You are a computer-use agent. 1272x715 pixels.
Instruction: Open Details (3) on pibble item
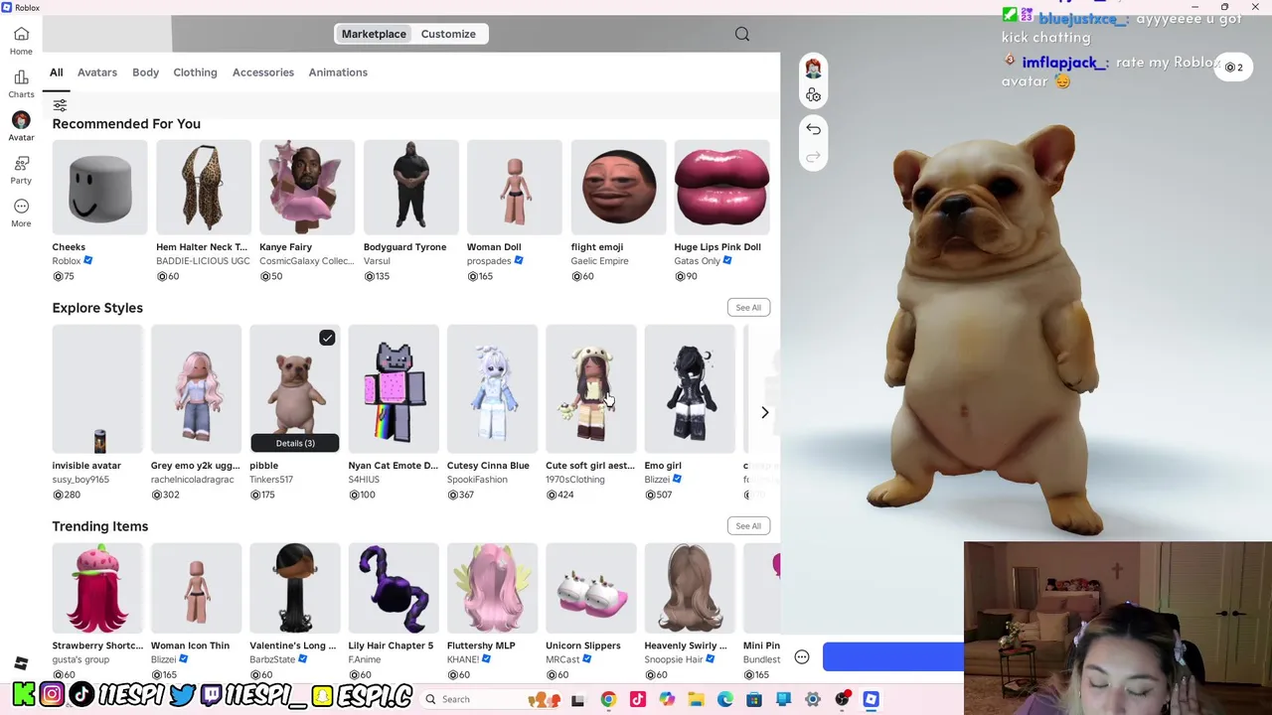pyautogui.click(x=295, y=443)
